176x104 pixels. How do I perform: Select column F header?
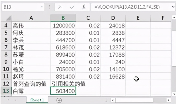pos(161,18)
